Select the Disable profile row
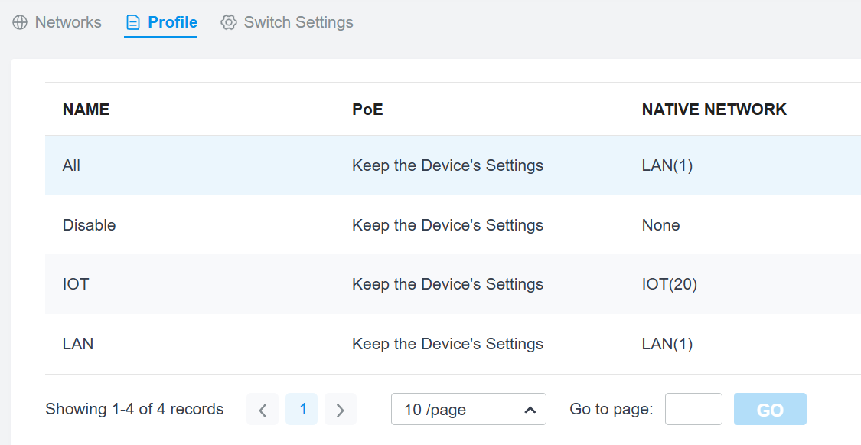The image size is (861, 445). [x=453, y=224]
